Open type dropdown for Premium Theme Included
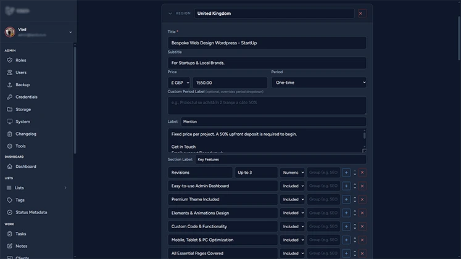 pyautogui.click(x=293, y=199)
